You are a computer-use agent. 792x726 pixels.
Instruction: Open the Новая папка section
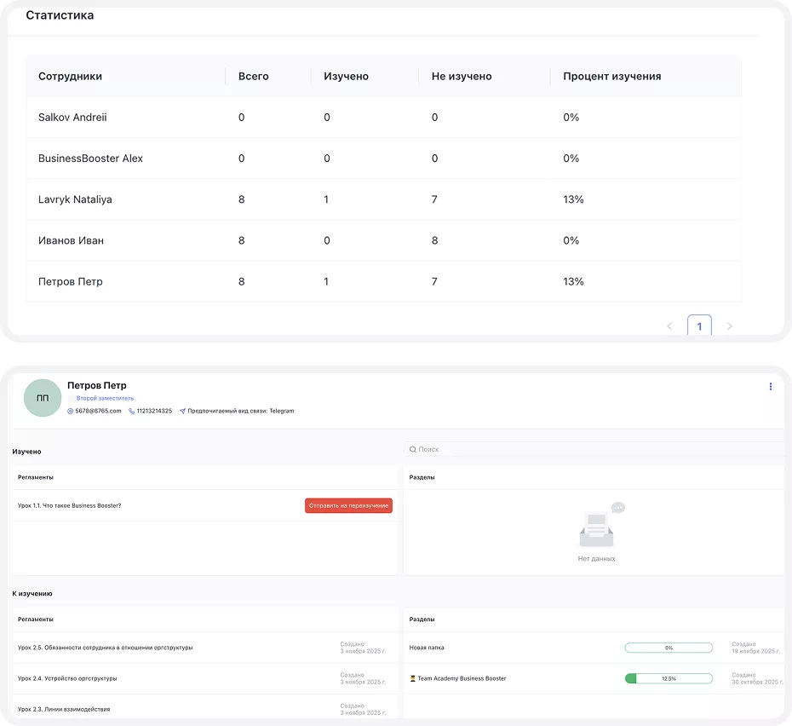click(x=427, y=648)
